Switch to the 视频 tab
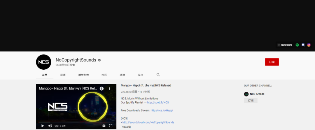 click(x=63, y=75)
